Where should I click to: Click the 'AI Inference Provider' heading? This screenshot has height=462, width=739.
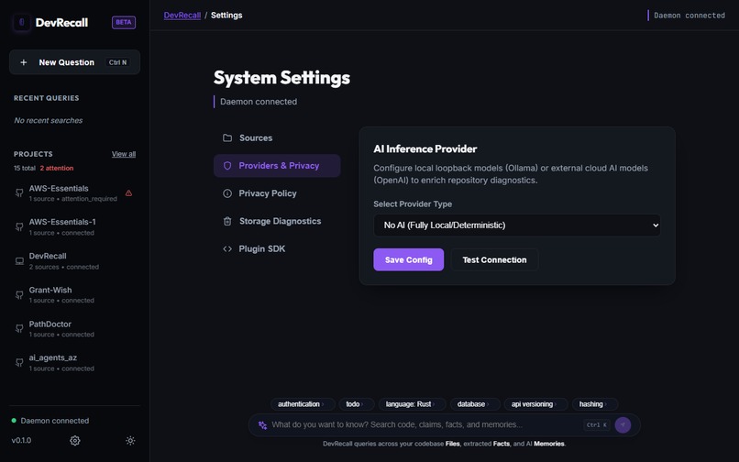coord(425,149)
